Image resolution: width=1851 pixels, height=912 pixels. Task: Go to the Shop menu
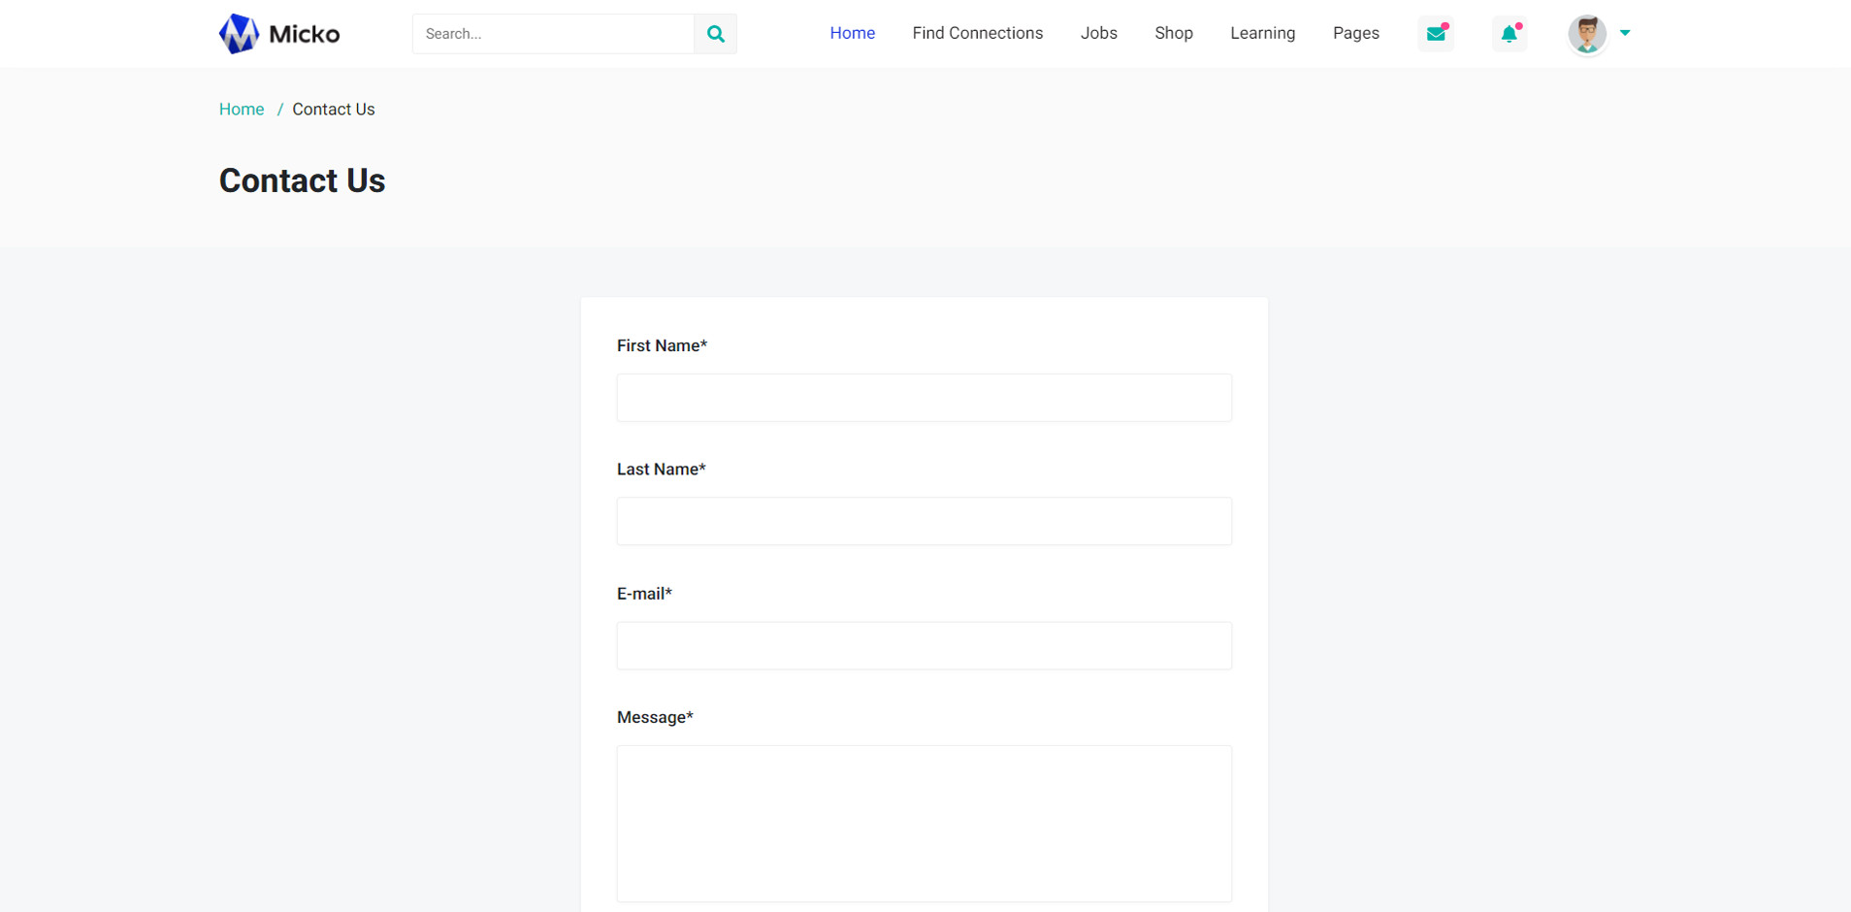click(1173, 33)
